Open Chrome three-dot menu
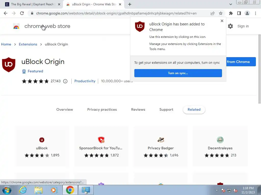Image resolution: width=261 pixels, height=195 pixels. (255, 13)
